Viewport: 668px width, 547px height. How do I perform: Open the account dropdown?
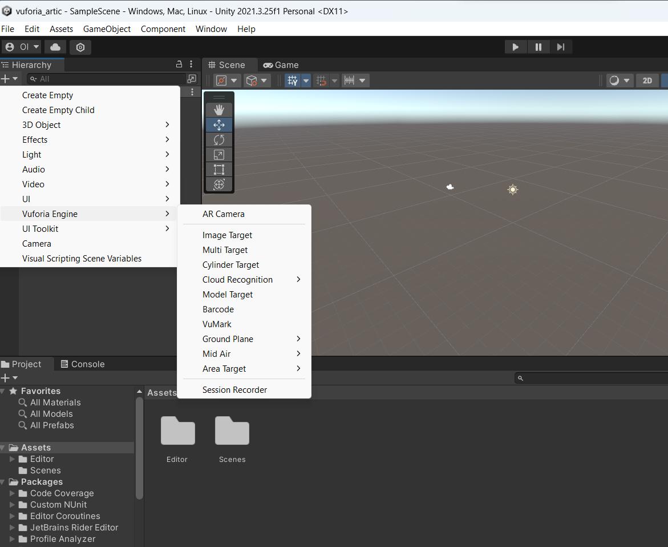coord(22,47)
